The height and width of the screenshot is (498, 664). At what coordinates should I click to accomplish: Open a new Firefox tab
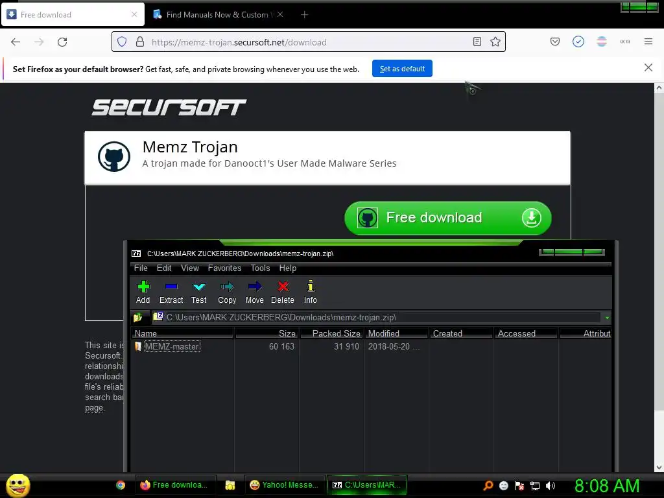(305, 14)
